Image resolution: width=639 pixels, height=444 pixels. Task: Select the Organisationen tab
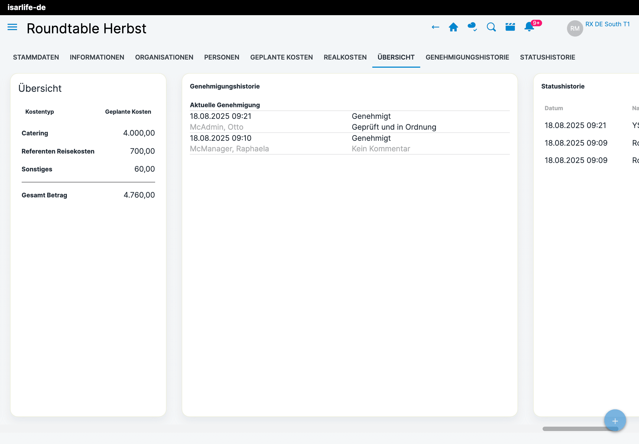pos(164,57)
